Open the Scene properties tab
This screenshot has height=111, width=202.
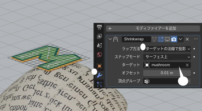99,45
